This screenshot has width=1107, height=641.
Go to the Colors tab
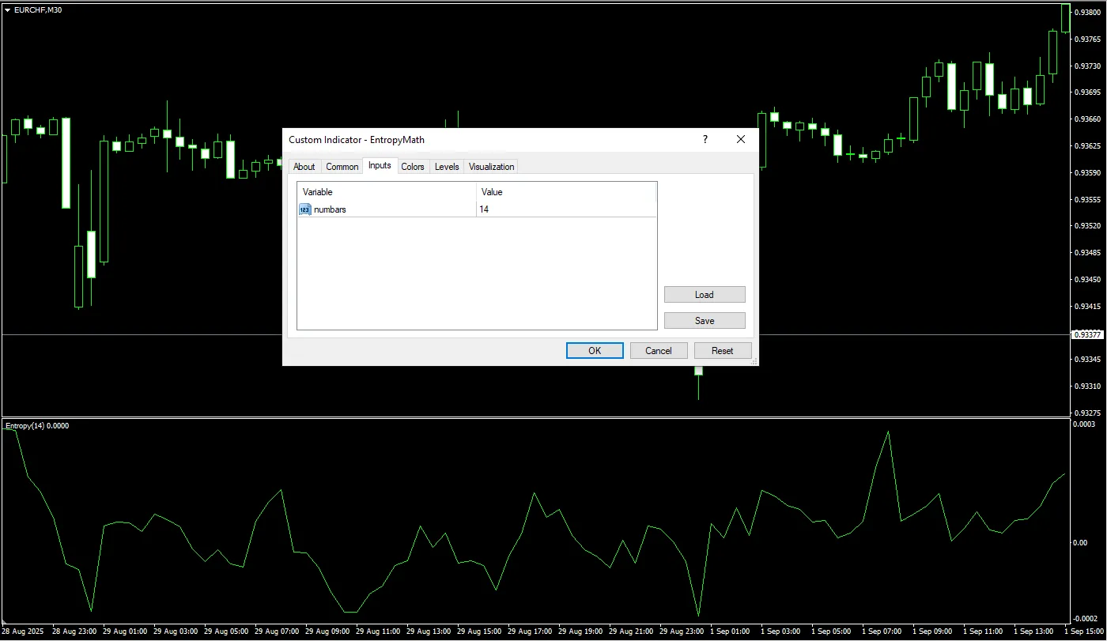pos(413,167)
